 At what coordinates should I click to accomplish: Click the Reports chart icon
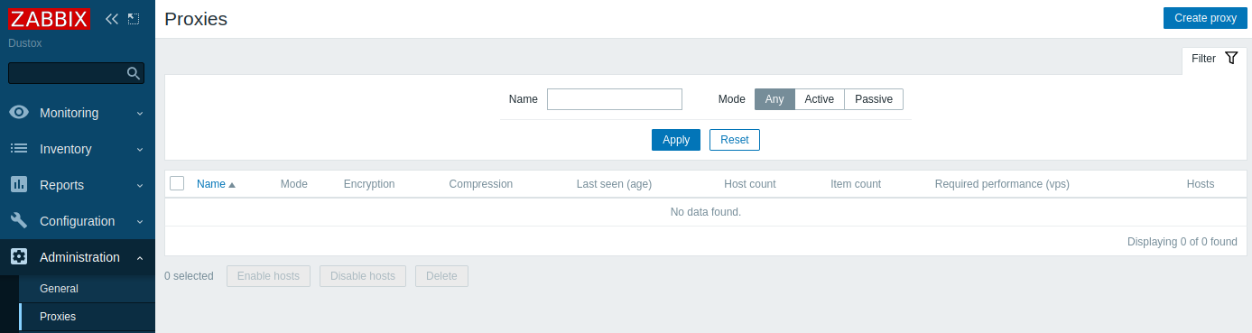point(19,185)
